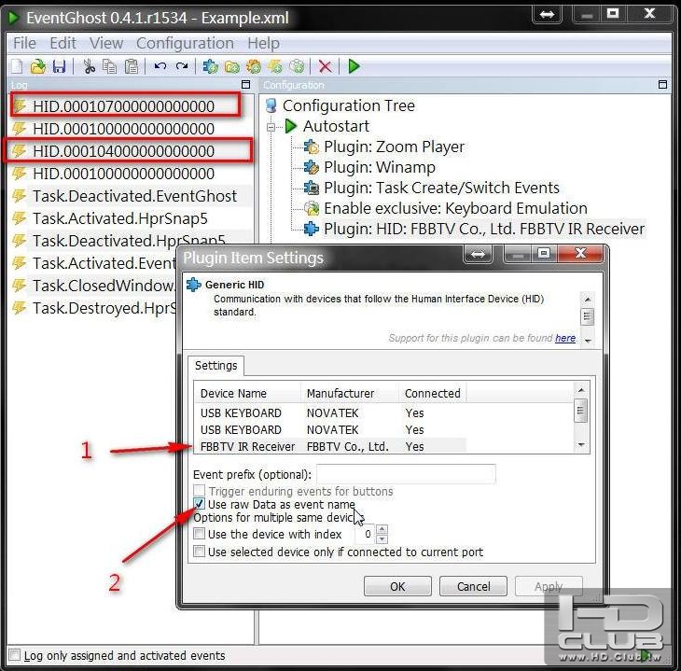
Task: Click the Add Macro gear icon
Action: 254,66
